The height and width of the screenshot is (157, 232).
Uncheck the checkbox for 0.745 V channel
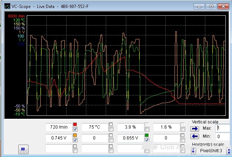coord(75,140)
